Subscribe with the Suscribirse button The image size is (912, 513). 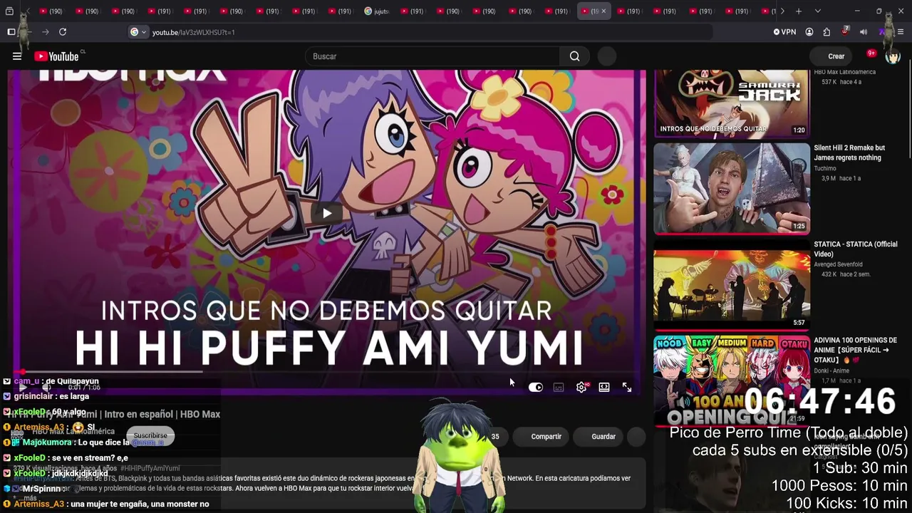[x=150, y=435]
